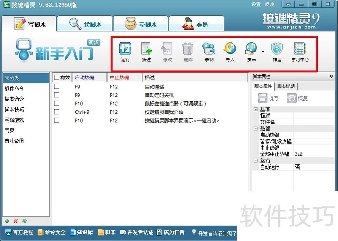Switch to the 会员 tab
This screenshot has width=338, height=241.
pos(196,24)
